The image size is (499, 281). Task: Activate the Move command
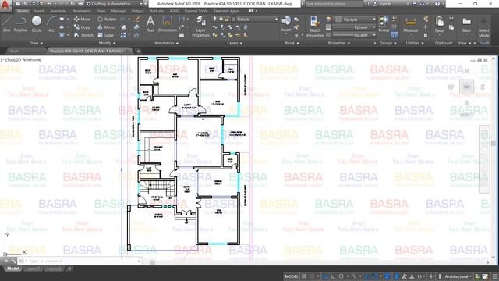pos(83,19)
